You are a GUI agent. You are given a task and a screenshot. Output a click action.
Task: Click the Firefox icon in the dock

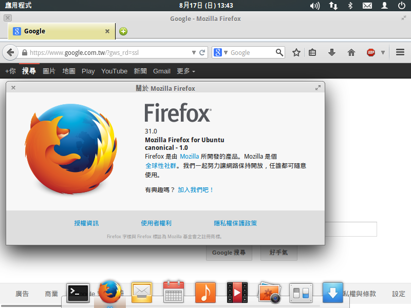coord(110,292)
